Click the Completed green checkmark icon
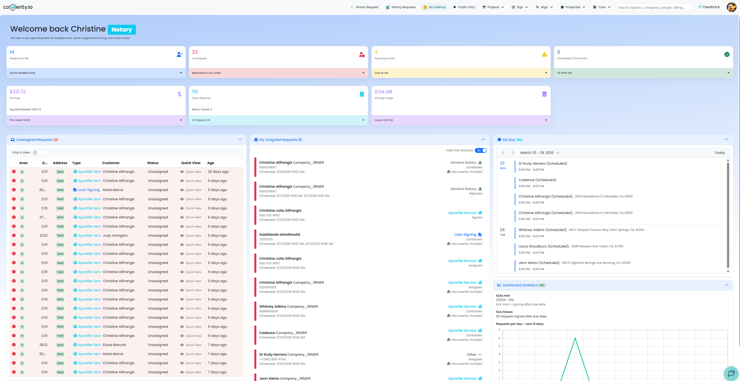This screenshot has width=740, height=381. (x=727, y=54)
